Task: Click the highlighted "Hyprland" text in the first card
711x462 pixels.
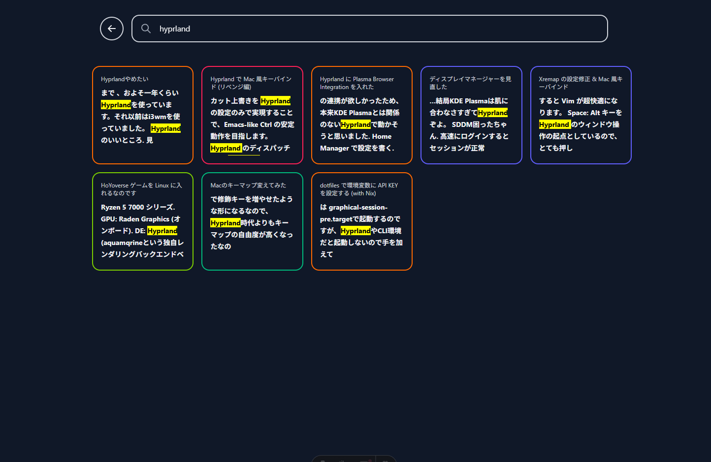Action: [116, 104]
